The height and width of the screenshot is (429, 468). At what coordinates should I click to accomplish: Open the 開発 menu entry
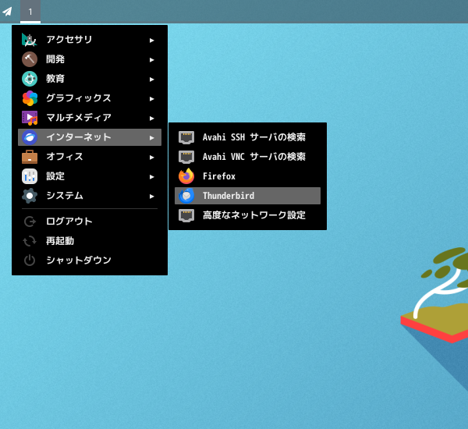pos(90,59)
